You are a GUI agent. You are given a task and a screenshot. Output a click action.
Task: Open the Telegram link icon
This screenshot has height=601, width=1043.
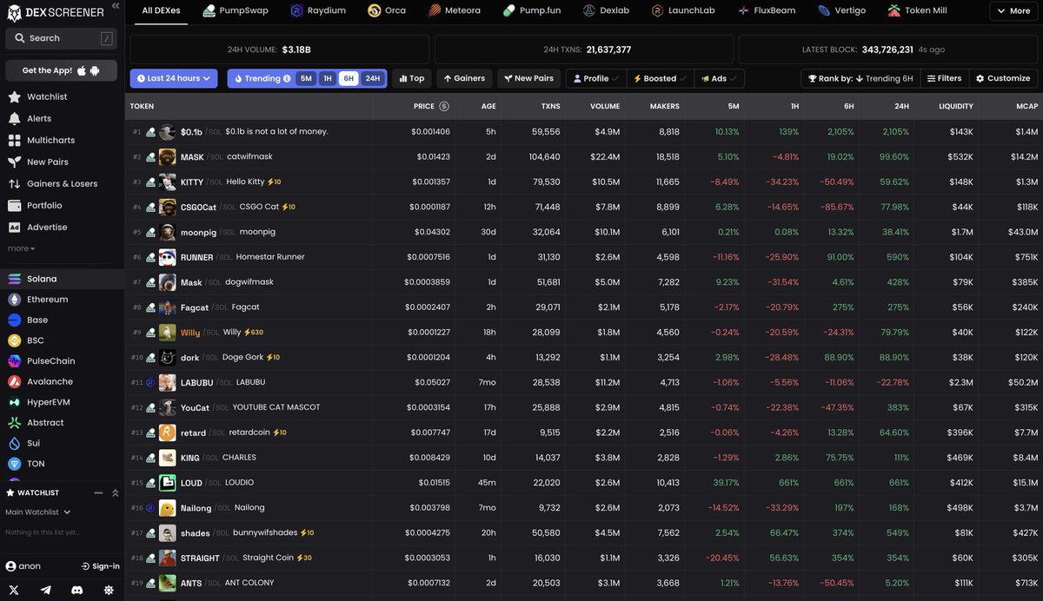tap(46, 590)
